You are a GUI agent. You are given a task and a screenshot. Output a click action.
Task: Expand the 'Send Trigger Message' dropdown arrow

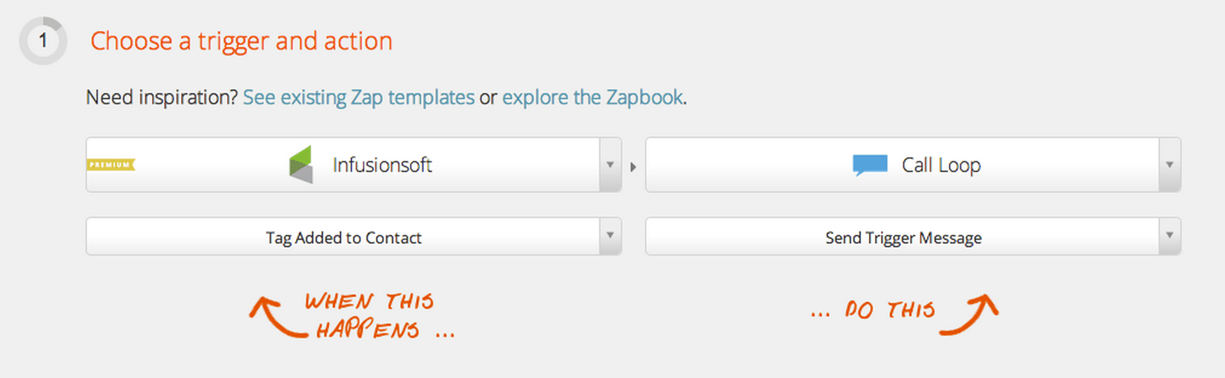1169,236
